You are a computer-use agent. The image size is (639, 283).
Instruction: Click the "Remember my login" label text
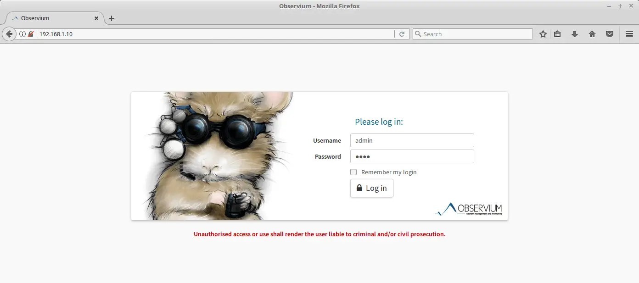(x=389, y=172)
